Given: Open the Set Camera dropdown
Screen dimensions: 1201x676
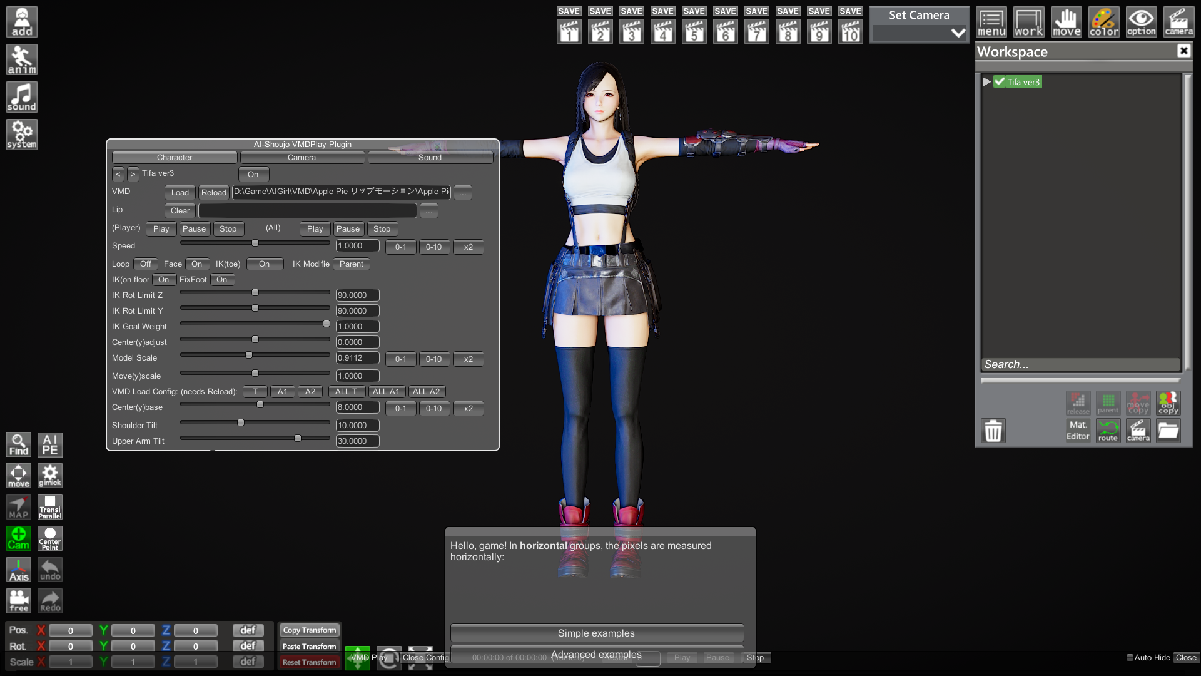Looking at the screenshot, I should click(919, 33).
